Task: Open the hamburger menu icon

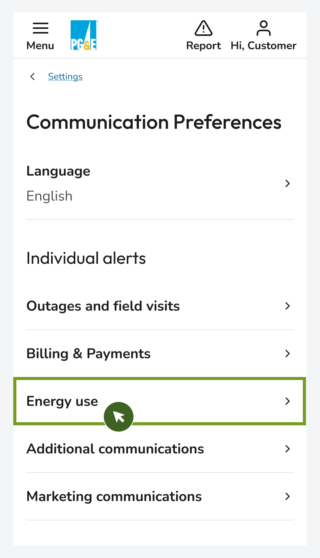Action: 40,28
